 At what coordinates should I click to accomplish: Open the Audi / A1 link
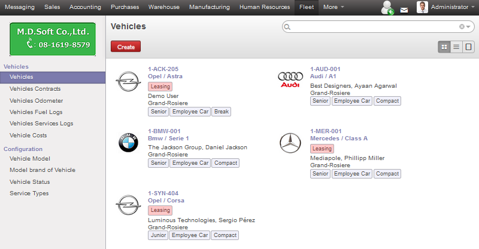click(x=323, y=76)
